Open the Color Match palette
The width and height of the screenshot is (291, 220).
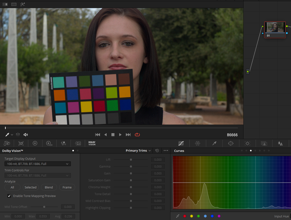[x=21, y=143]
